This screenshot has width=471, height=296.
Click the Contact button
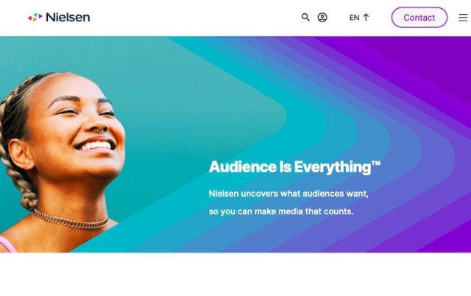(419, 18)
